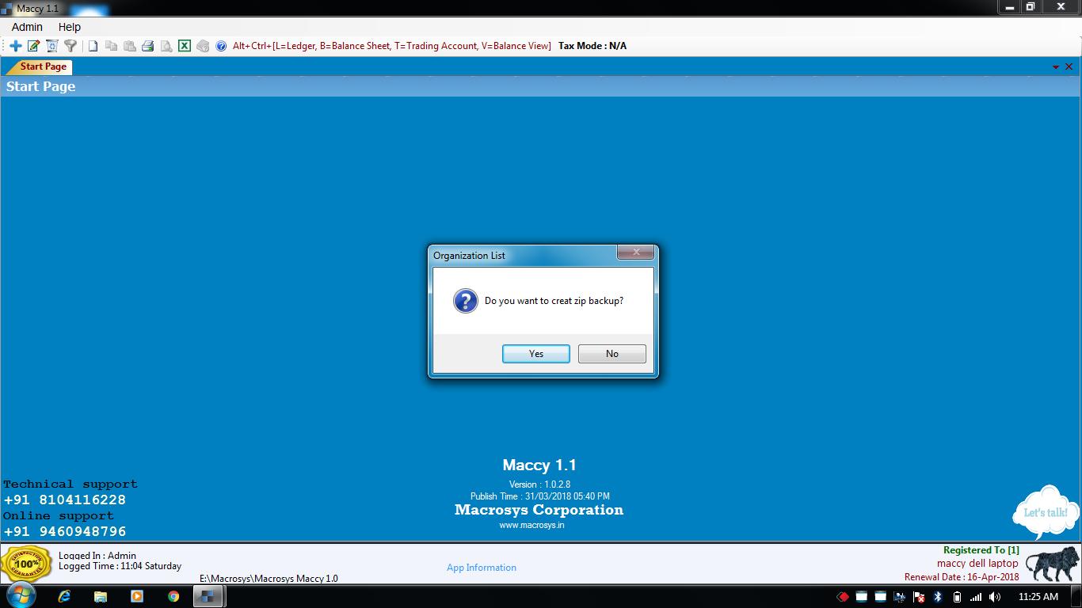The image size is (1082, 608).
Task: Click the blue question-mark icon in the dialog
Action: tap(465, 301)
